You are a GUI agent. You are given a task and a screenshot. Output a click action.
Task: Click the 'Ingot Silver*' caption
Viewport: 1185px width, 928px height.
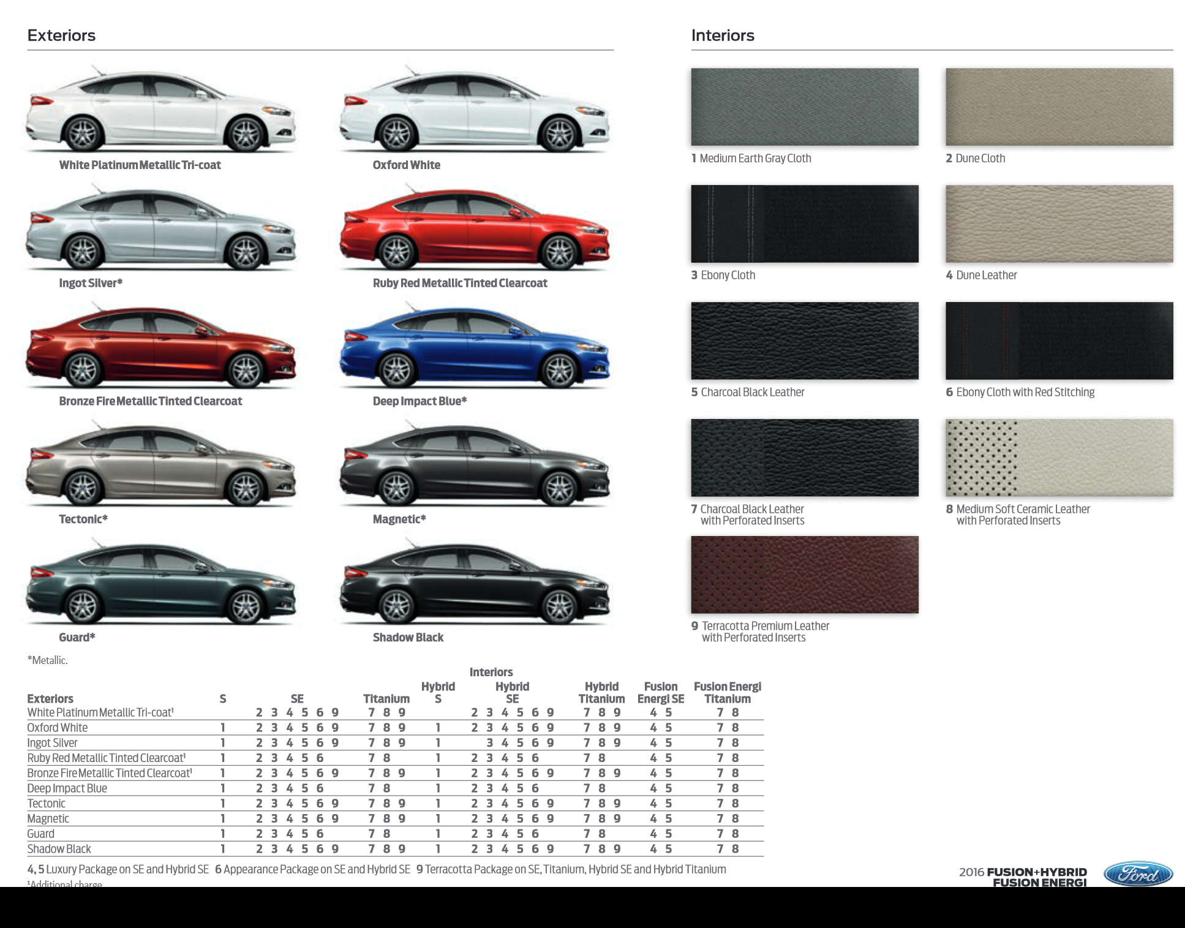coord(91,283)
